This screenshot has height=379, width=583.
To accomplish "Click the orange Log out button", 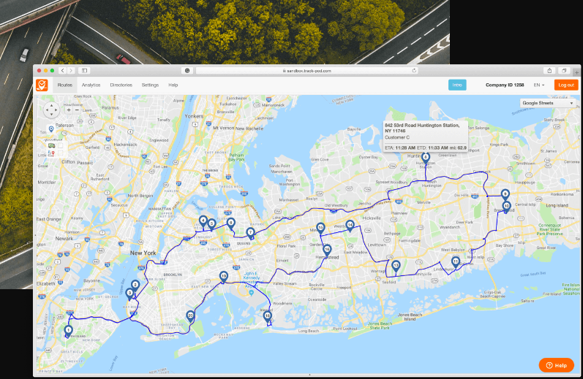I will pyautogui.click(x=566, y=85).
